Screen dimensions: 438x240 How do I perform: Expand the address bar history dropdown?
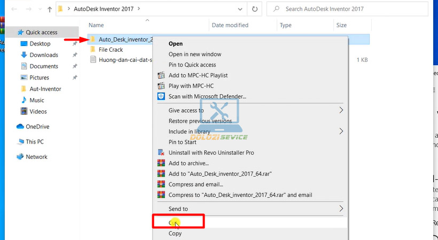240,9
